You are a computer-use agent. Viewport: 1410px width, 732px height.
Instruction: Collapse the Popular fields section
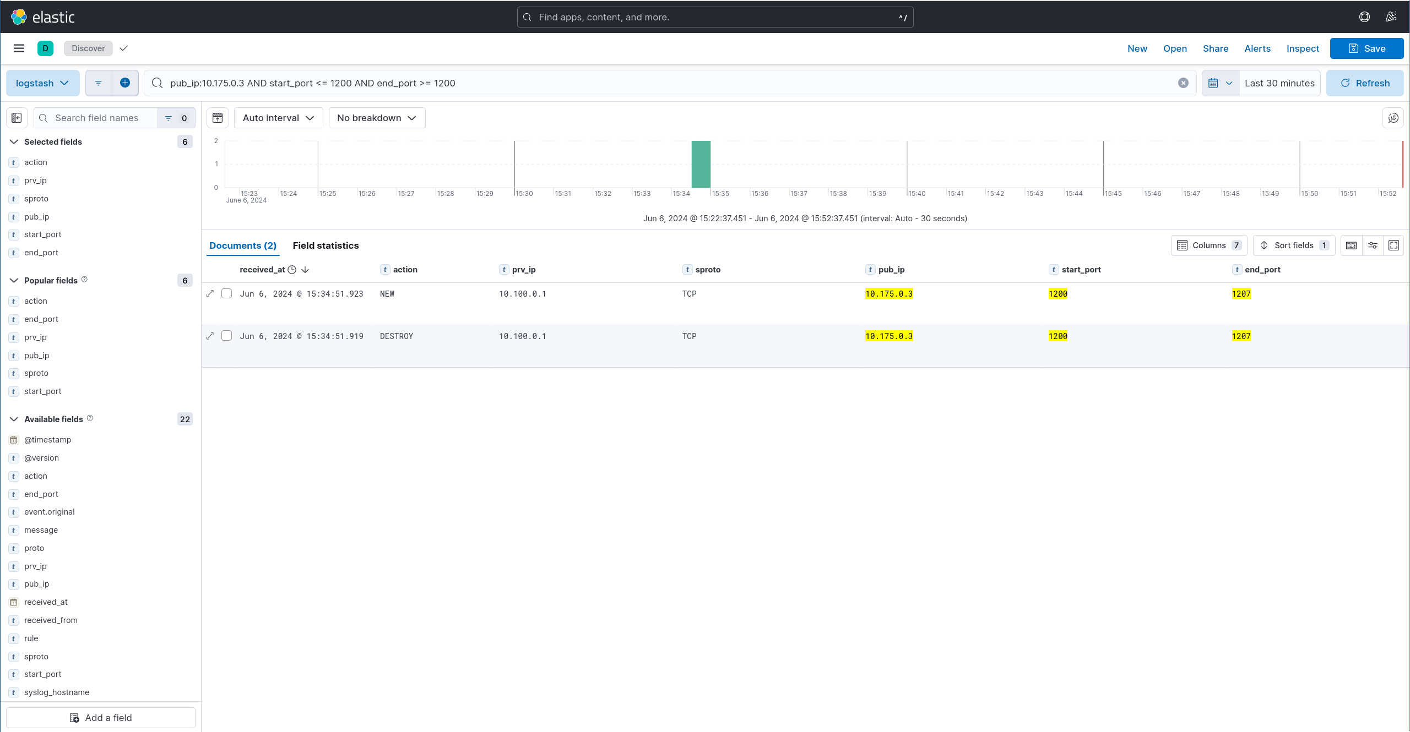(14, 281)
